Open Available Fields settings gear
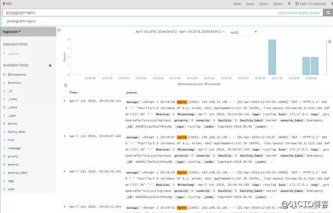333x213 pixels. (50, 66)
